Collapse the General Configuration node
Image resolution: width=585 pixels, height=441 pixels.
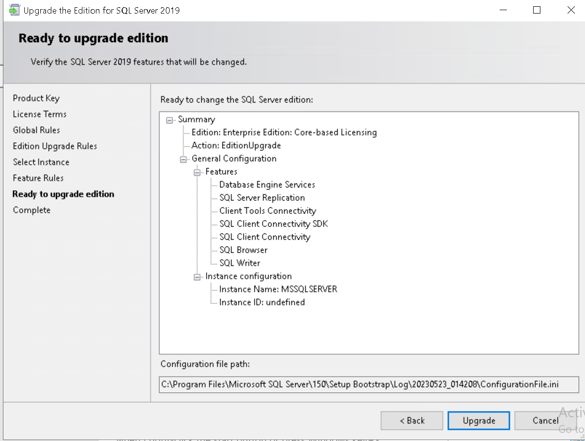[x=183, y=159]
